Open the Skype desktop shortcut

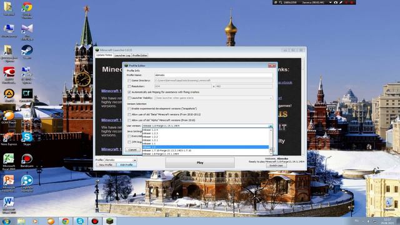[27, 139]
